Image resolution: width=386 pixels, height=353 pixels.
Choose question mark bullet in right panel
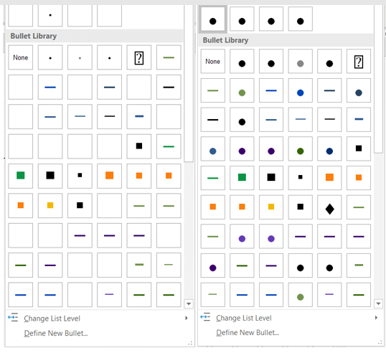[x=359, y=61]
